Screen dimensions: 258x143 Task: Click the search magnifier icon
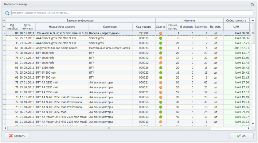(7, 13)
